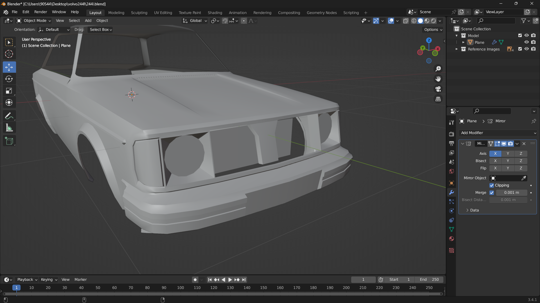Click the Add Cube tool
Image resolution: width=540 pixels, height=303 pixels.
[9, 141]
